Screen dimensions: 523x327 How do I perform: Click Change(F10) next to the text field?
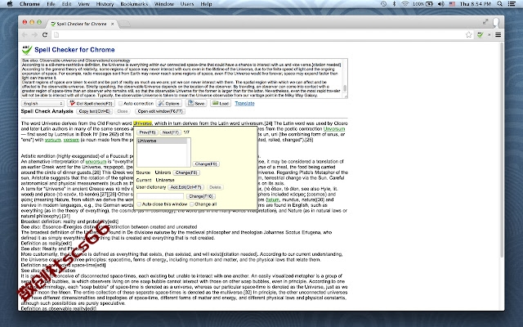pos(201,196)
